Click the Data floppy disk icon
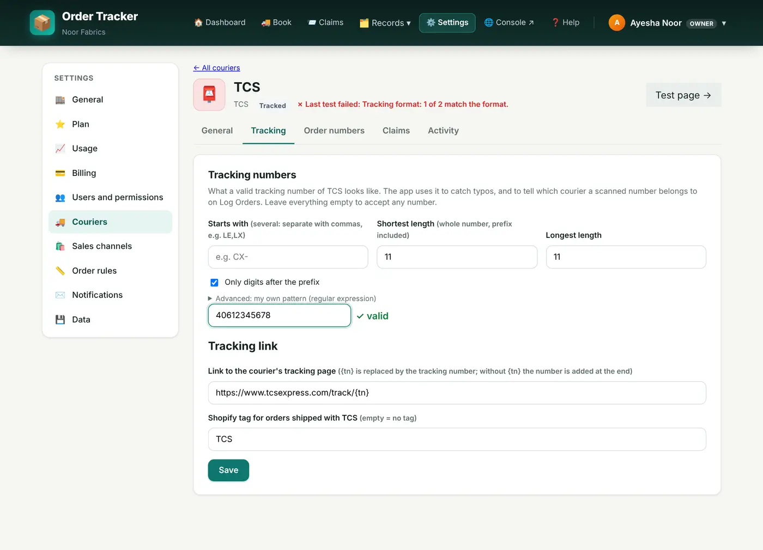 point(60,320)
